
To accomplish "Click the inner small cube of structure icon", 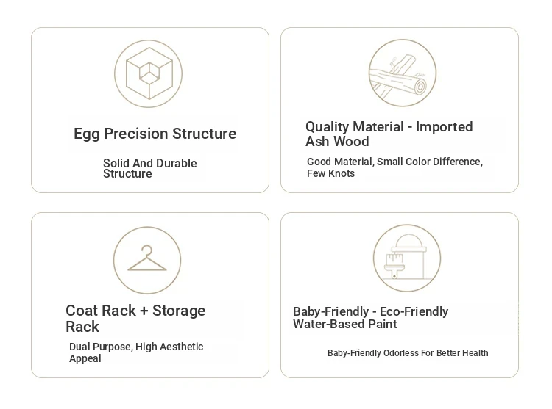I will 149,73.
